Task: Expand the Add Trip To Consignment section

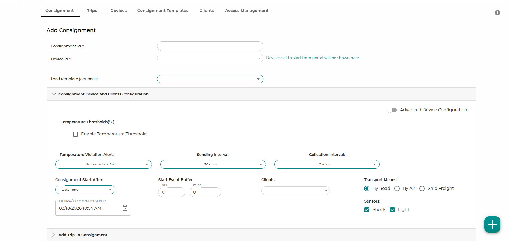Action: pos(54,235)
